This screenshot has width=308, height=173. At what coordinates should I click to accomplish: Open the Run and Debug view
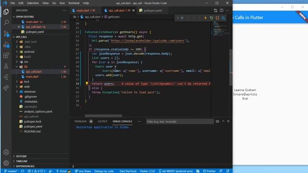pos(6,45)
